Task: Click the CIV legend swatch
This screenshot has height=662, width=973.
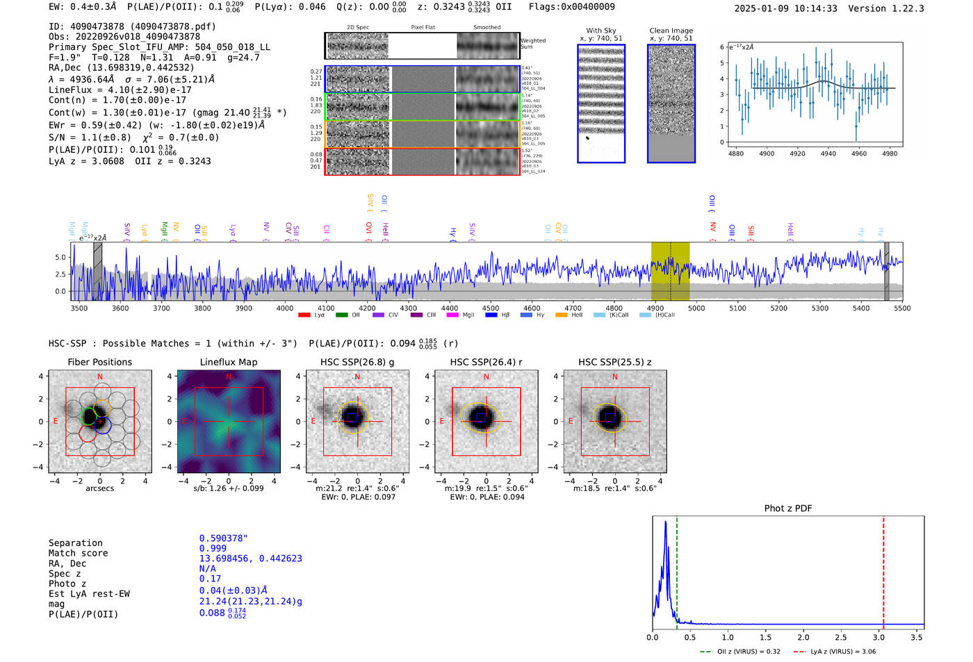Action: pyautogui.click(x=378, y=315)
